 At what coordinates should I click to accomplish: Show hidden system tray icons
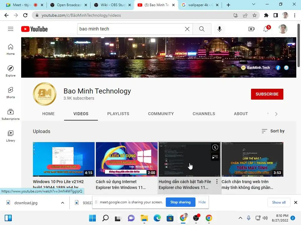tap(240, 218)
